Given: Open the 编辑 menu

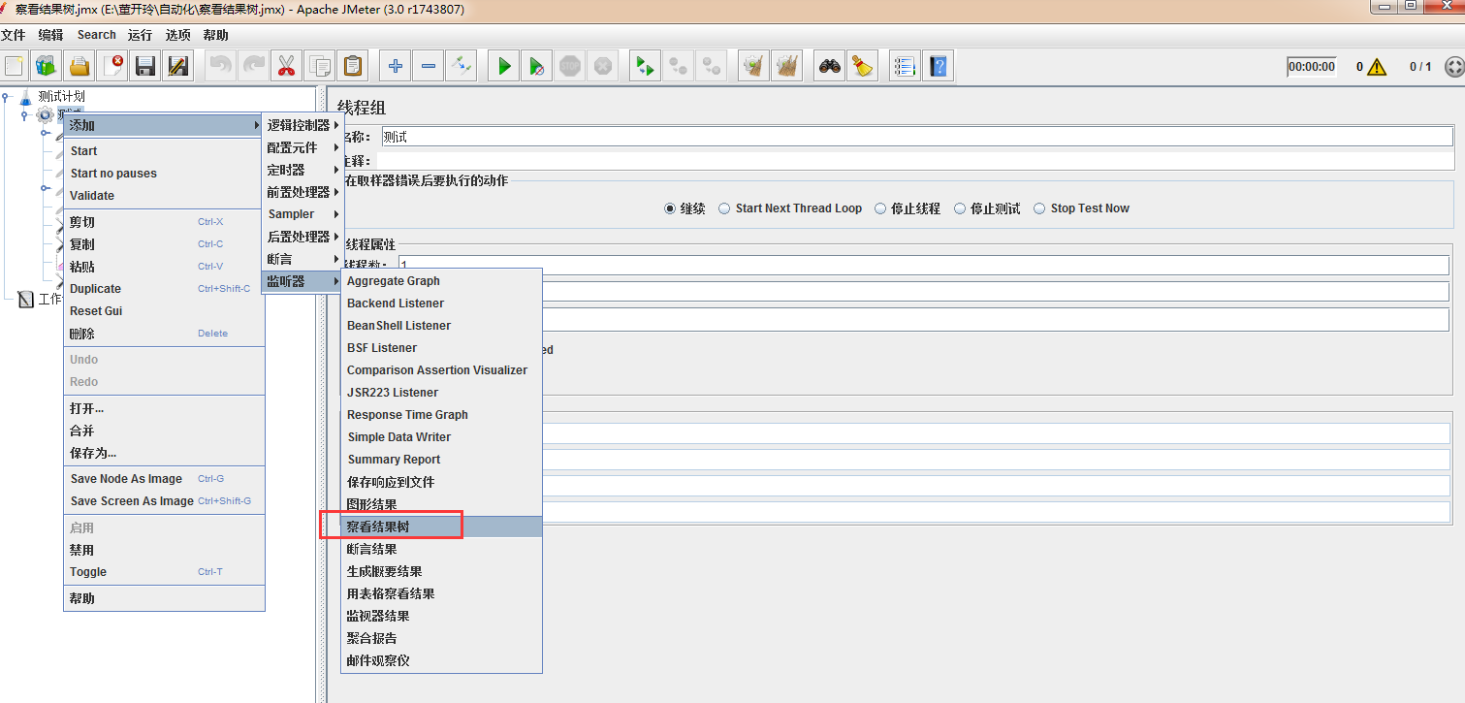Looking at the screenshot, I should 50,35.
